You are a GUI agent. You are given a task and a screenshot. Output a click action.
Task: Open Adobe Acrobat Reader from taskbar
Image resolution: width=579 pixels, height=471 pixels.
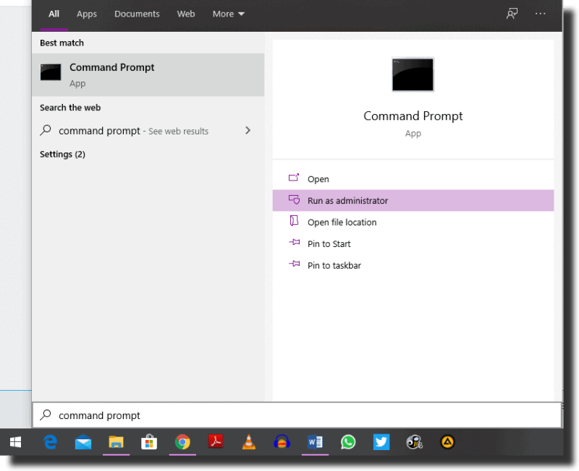tap(216, 441)
